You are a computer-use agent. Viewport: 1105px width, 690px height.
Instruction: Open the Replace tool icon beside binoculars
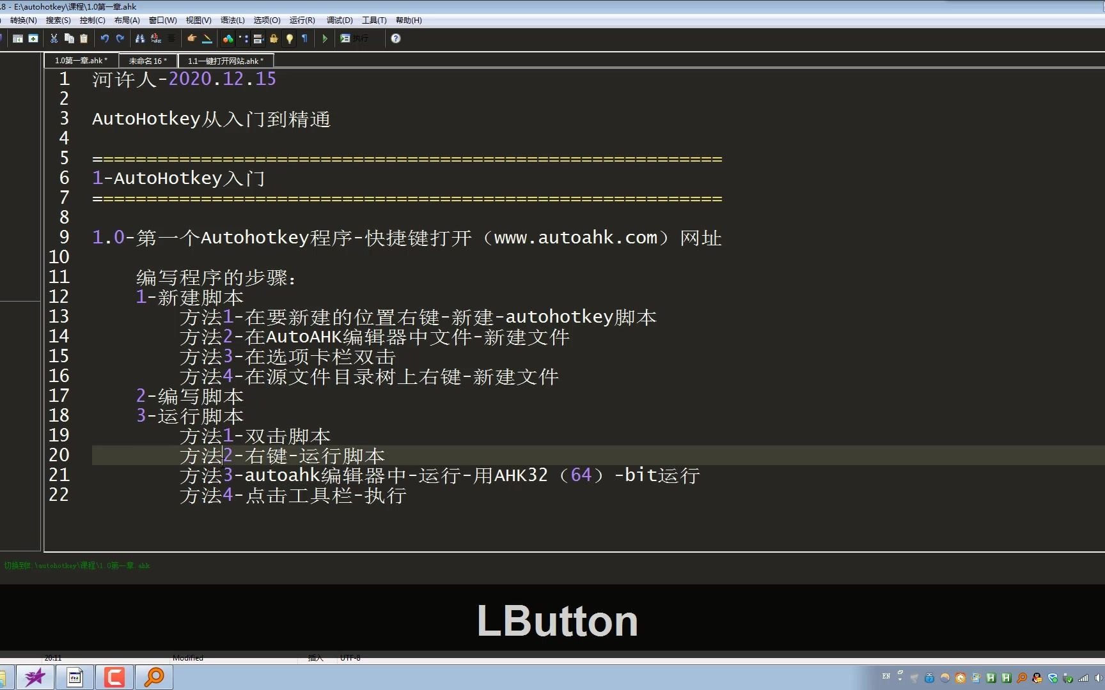[156, 38]
